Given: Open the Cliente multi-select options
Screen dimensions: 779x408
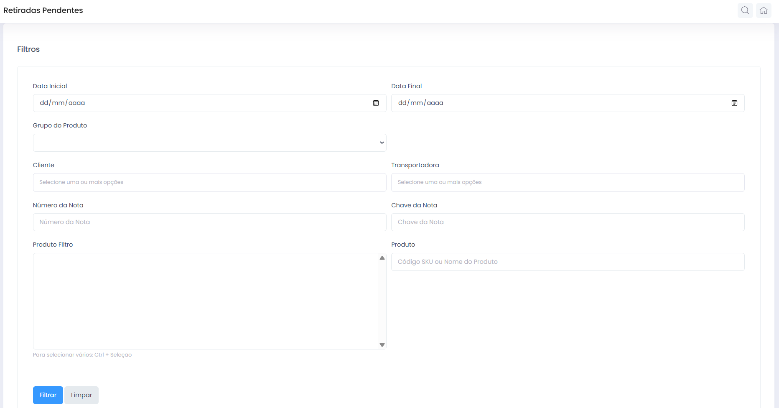Looking at the screenshot, I should pos(209,182).
